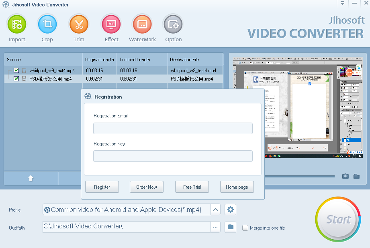370x248 pixels.
Task: Uncheck whirlpool_w9_test4.mp4 checkbox
Action: coord(16,71)
